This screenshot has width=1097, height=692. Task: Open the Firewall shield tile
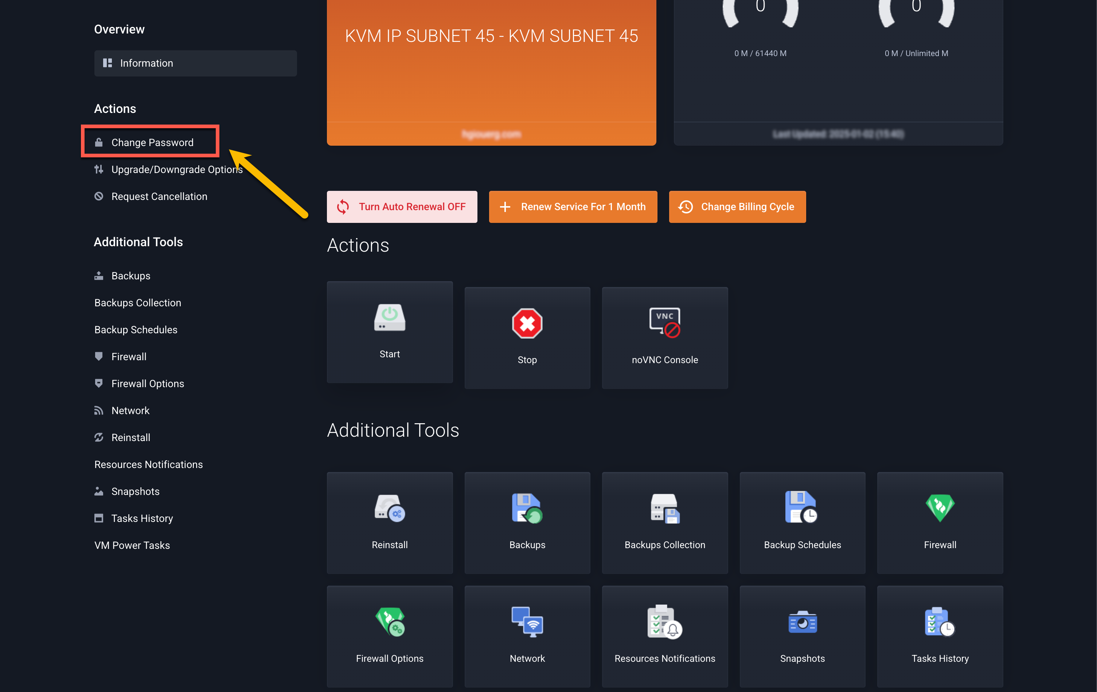click(940, 523)
